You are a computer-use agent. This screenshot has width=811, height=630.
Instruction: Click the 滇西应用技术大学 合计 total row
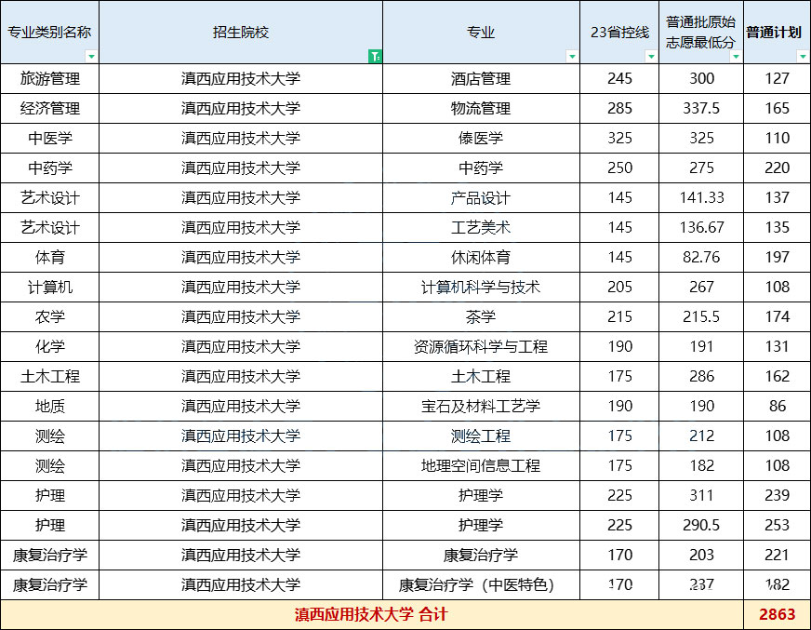pos(371,615)
